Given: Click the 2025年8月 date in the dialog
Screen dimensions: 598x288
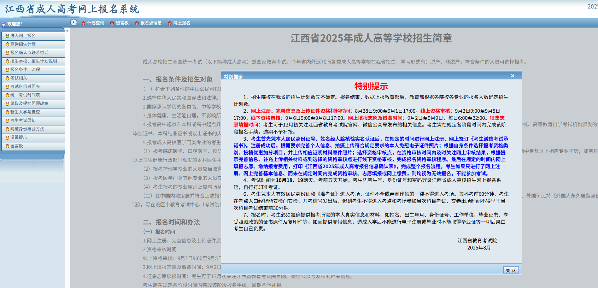Looking at the screenshot, I should (479, 248).
